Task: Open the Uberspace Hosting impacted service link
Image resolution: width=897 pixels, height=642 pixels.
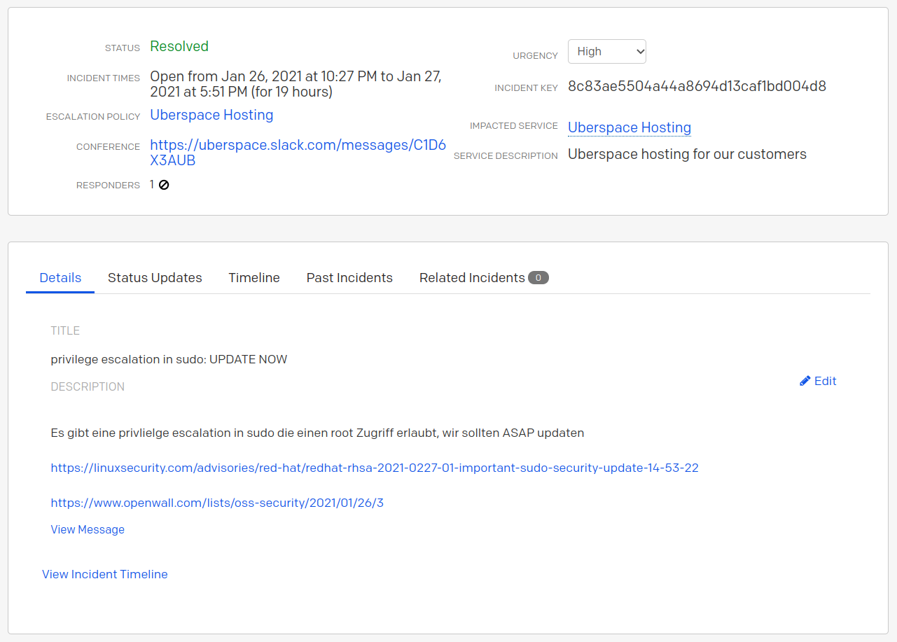Action: point(630,127)
